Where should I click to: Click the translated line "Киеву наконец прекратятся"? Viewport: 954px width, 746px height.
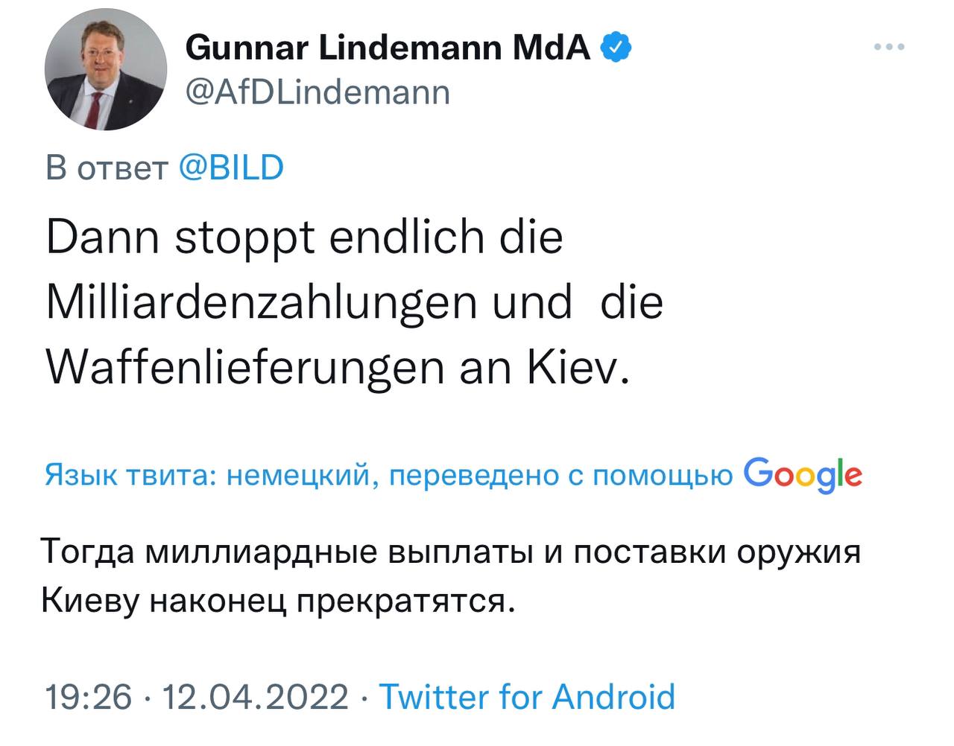tap(277, 600)
